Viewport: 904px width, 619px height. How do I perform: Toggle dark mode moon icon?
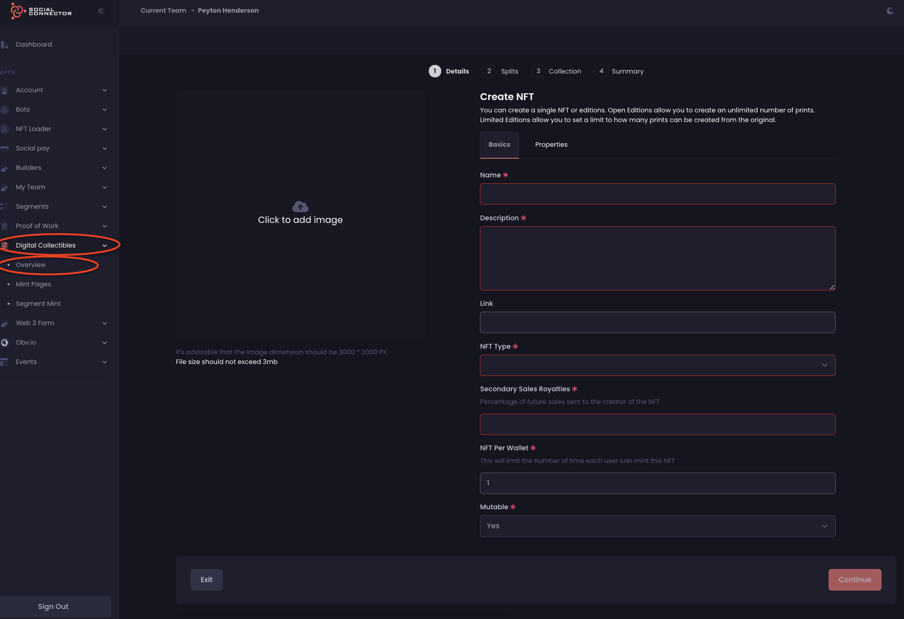tap(890, 10)
